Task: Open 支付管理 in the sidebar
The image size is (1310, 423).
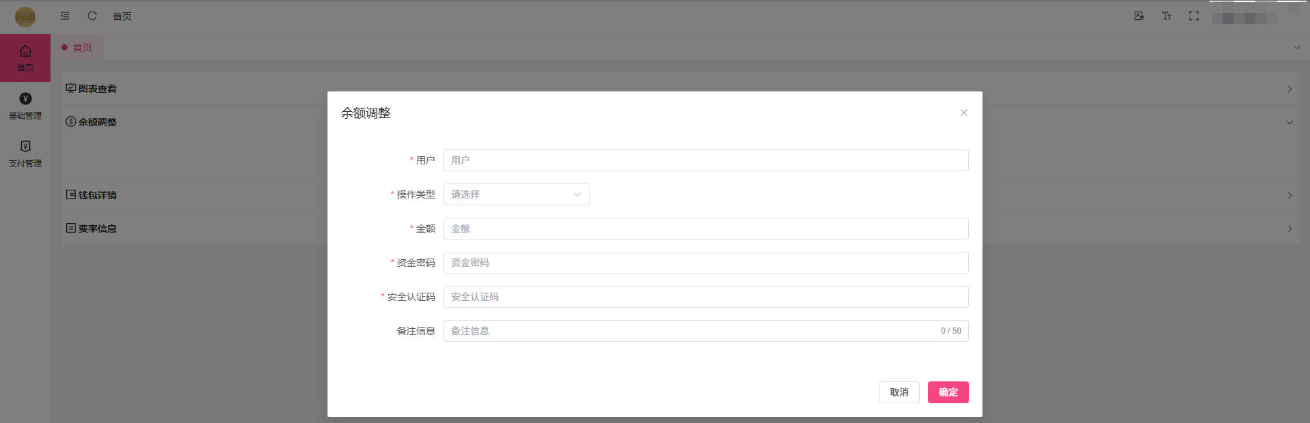Action: tap(25, 154)
